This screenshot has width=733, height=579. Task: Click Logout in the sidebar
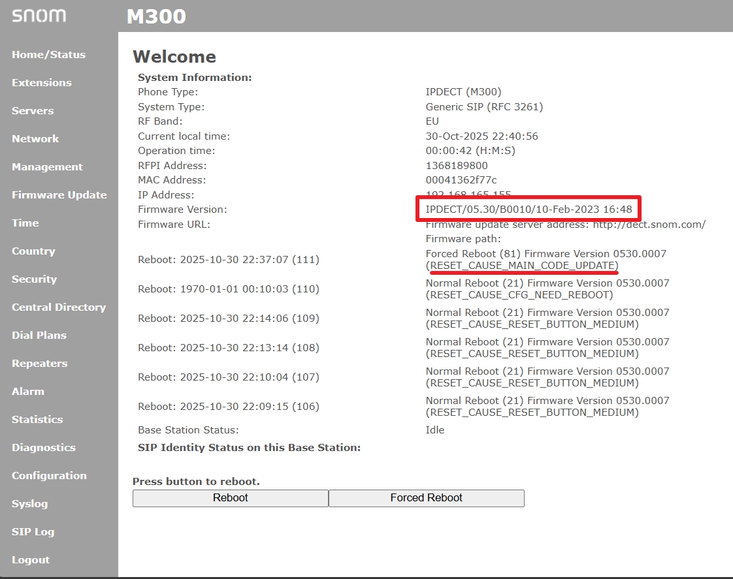click(x=31, y=559)
